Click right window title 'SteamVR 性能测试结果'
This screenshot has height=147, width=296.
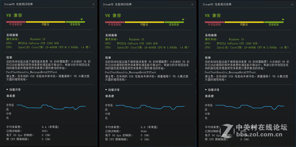(217, 4)
